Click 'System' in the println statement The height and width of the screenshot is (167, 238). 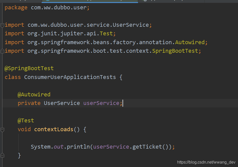pos(41,147)
